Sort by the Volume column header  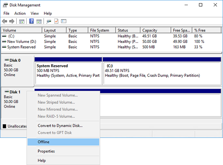click(x=22, y=30)
